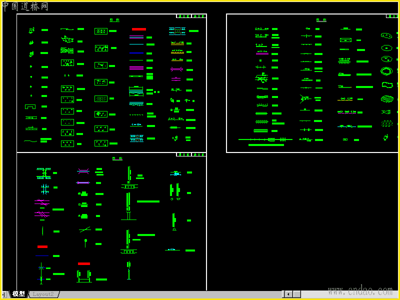The width and height of the screenshot is (400, 300).
Task: Pick the red bar in top-left legend sheet
Action: point(139,29)
